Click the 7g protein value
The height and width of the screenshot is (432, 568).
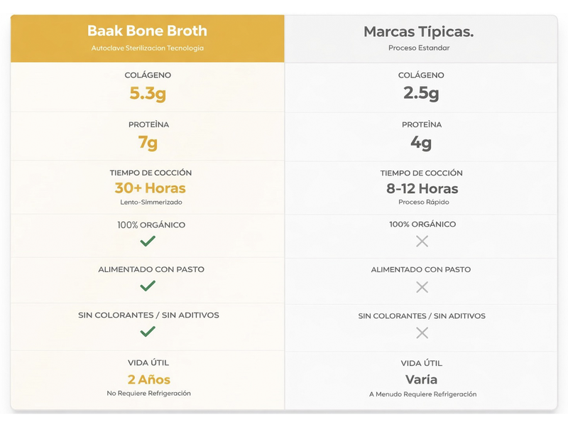[148, 142]
